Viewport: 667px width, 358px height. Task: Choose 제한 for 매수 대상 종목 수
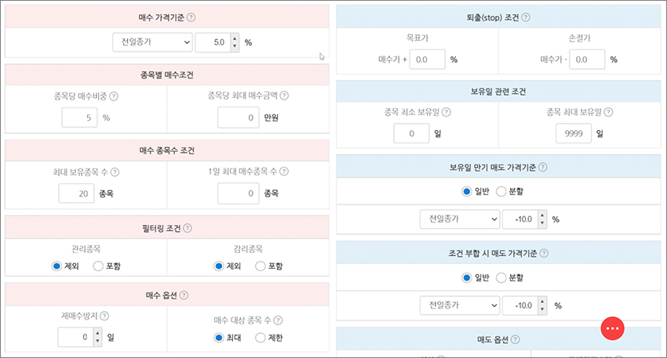coord(260,338)
